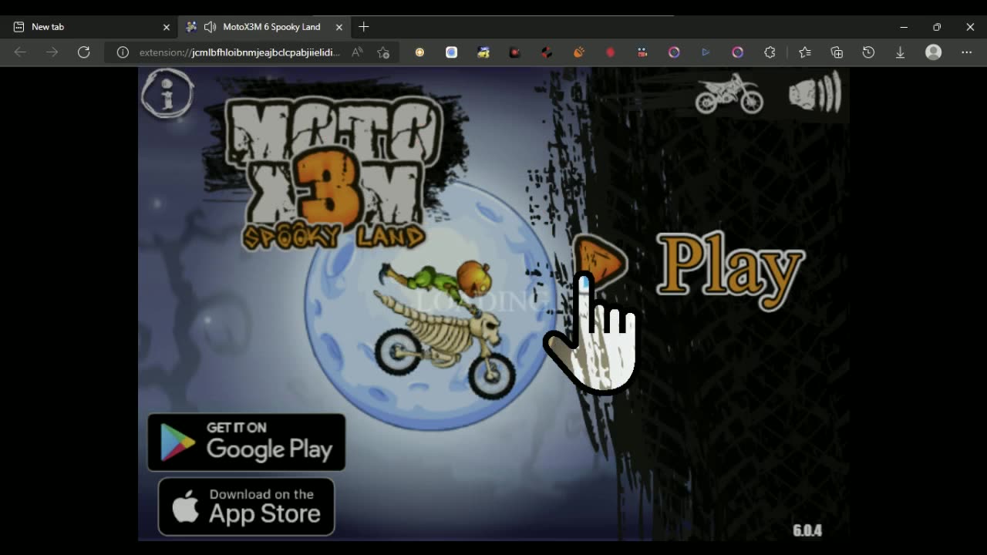Open the orange acorn extension icon
The image size is (987, 555).
578,52
